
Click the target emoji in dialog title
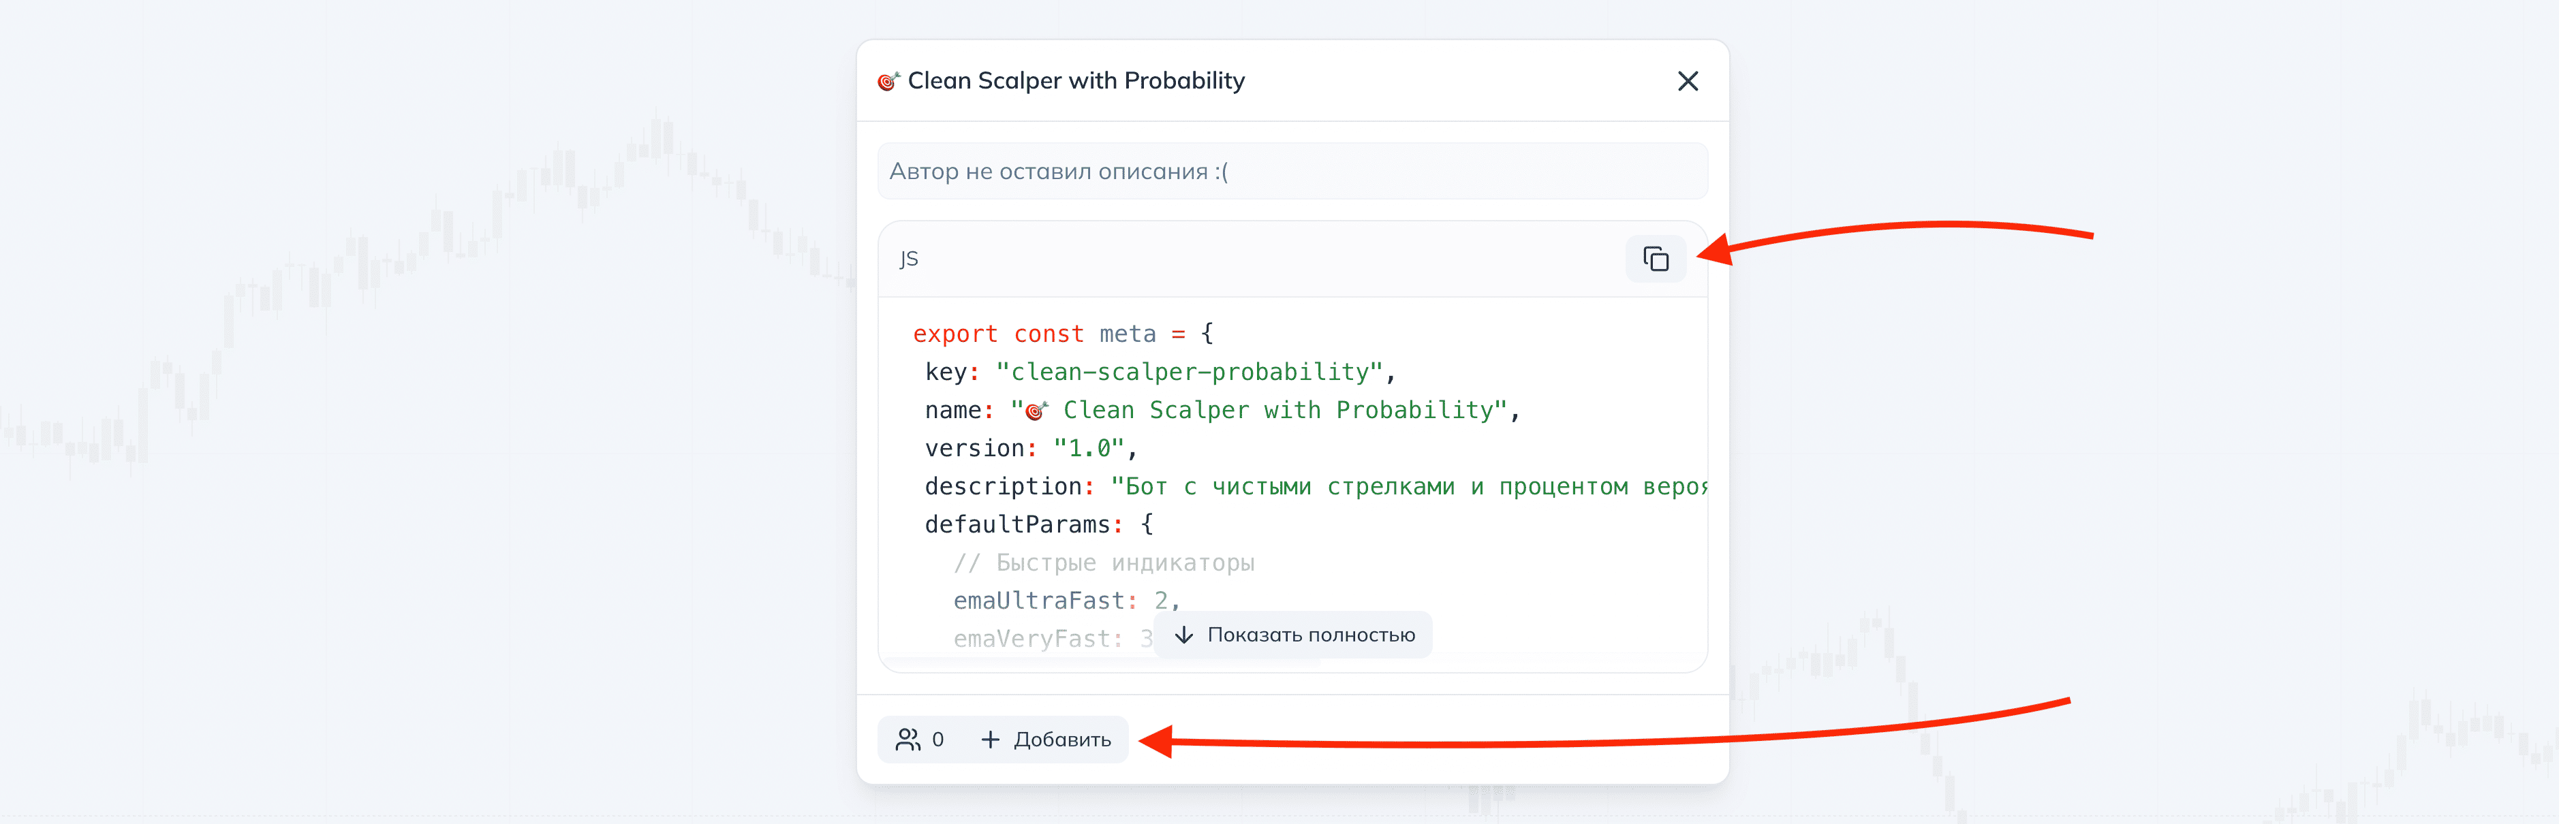pyautogui.click(x=888, y=82)
